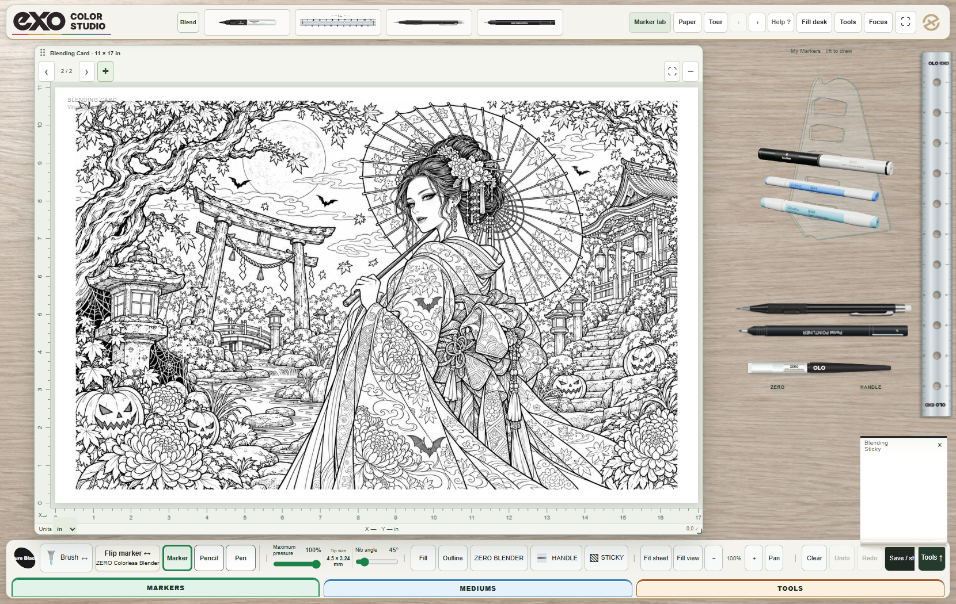Click the Save button
956x604 pixels.
coord(900,558)
